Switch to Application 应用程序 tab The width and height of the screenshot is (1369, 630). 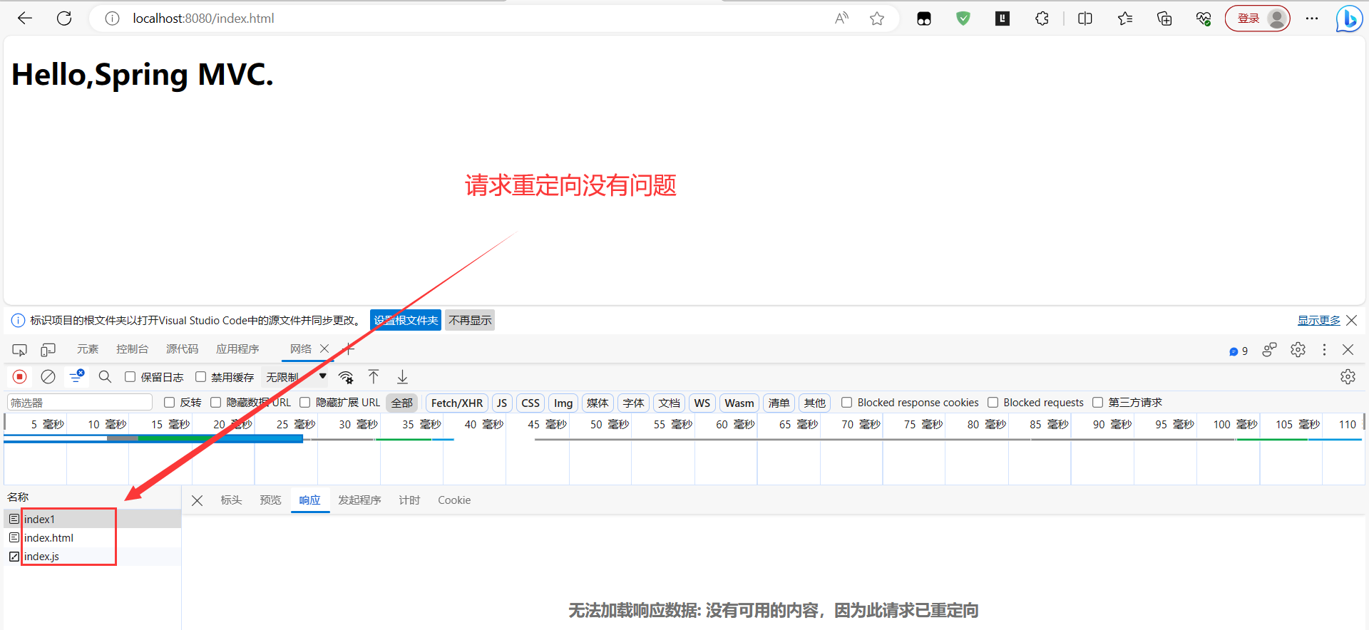pyautogui.click(x=237, y=349)
